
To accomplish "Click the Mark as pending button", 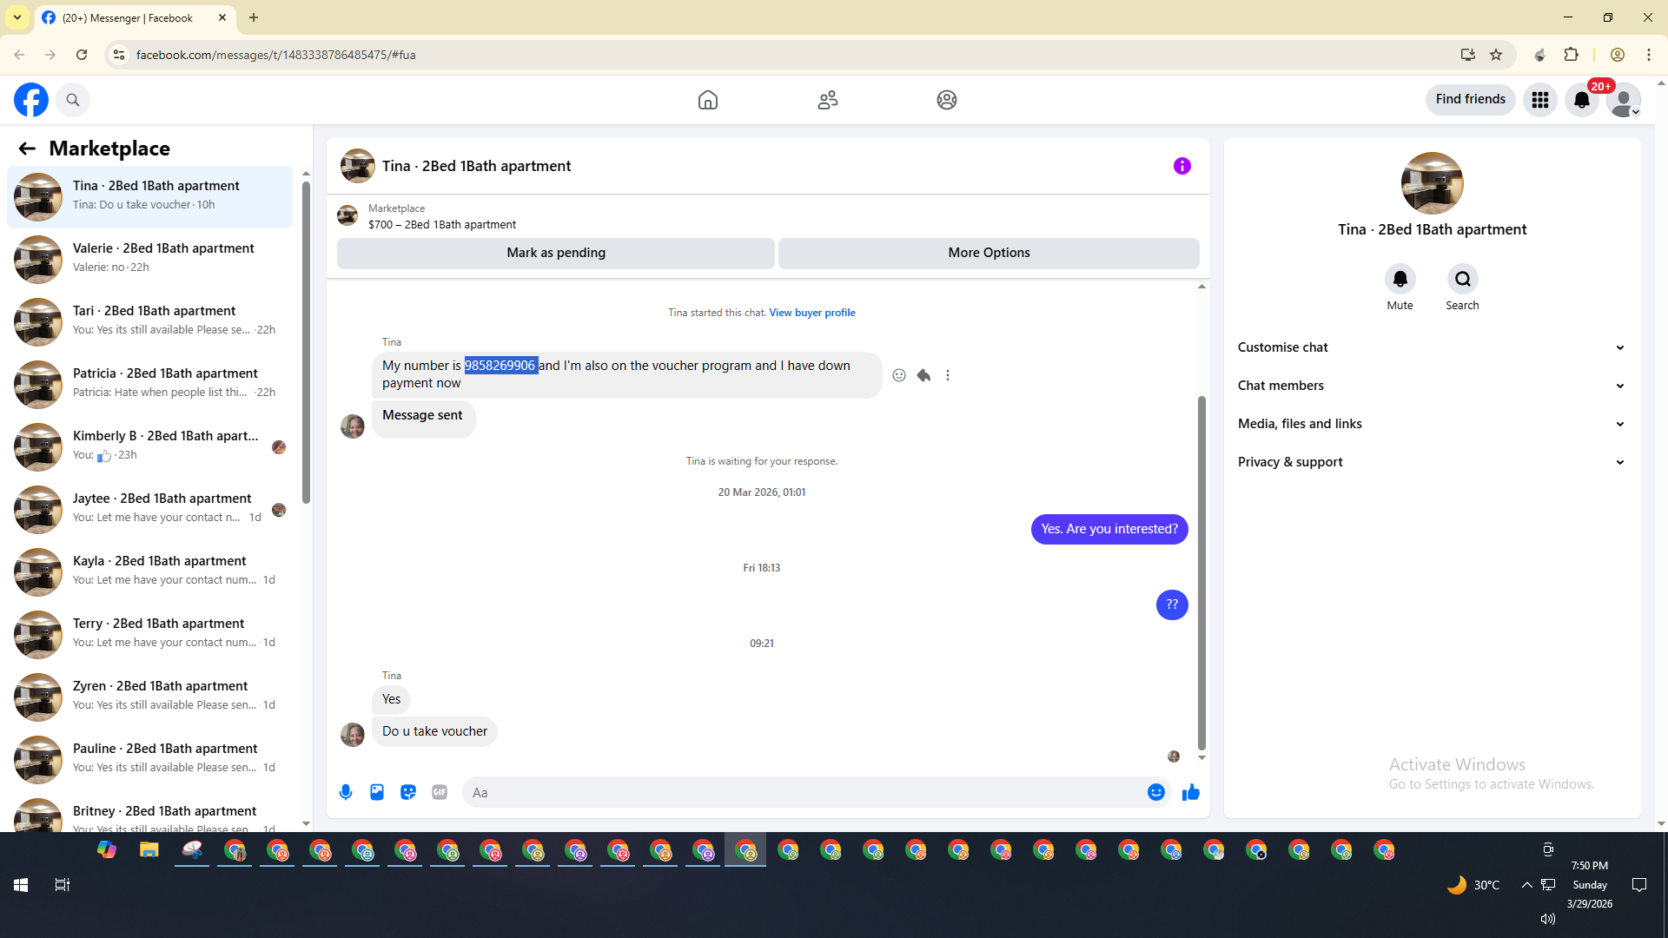I will [x=556, y=253].
